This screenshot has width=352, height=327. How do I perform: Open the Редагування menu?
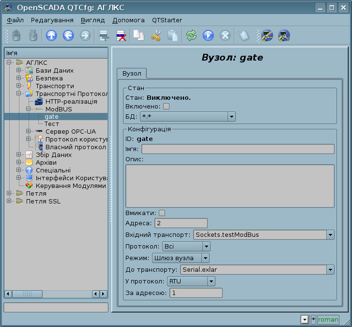point(52,20)
